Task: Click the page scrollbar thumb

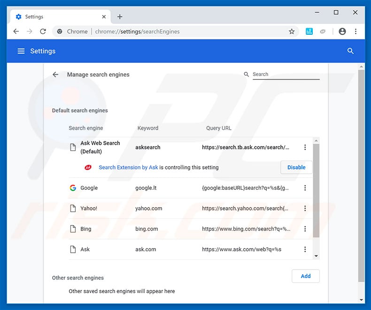Action: [361, 176]
